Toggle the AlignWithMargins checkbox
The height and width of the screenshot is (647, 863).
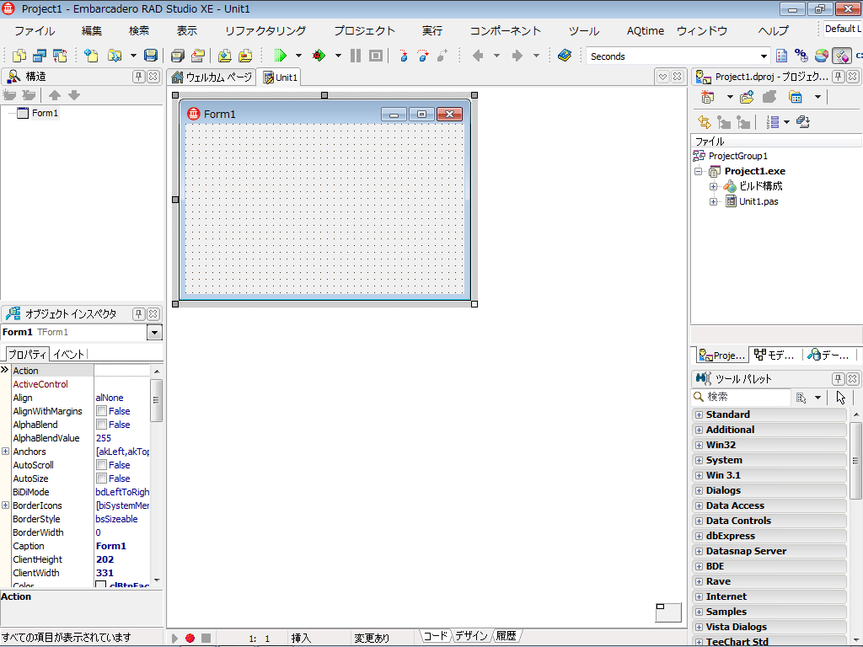pyautogui.click(x=101, y=411)
